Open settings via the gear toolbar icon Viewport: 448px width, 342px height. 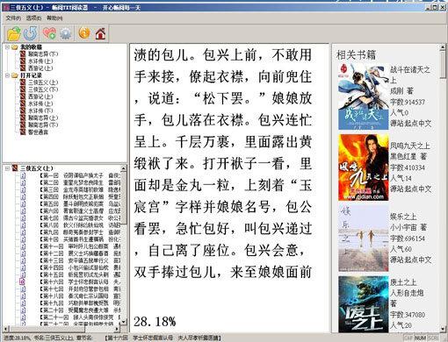(65, 33)
